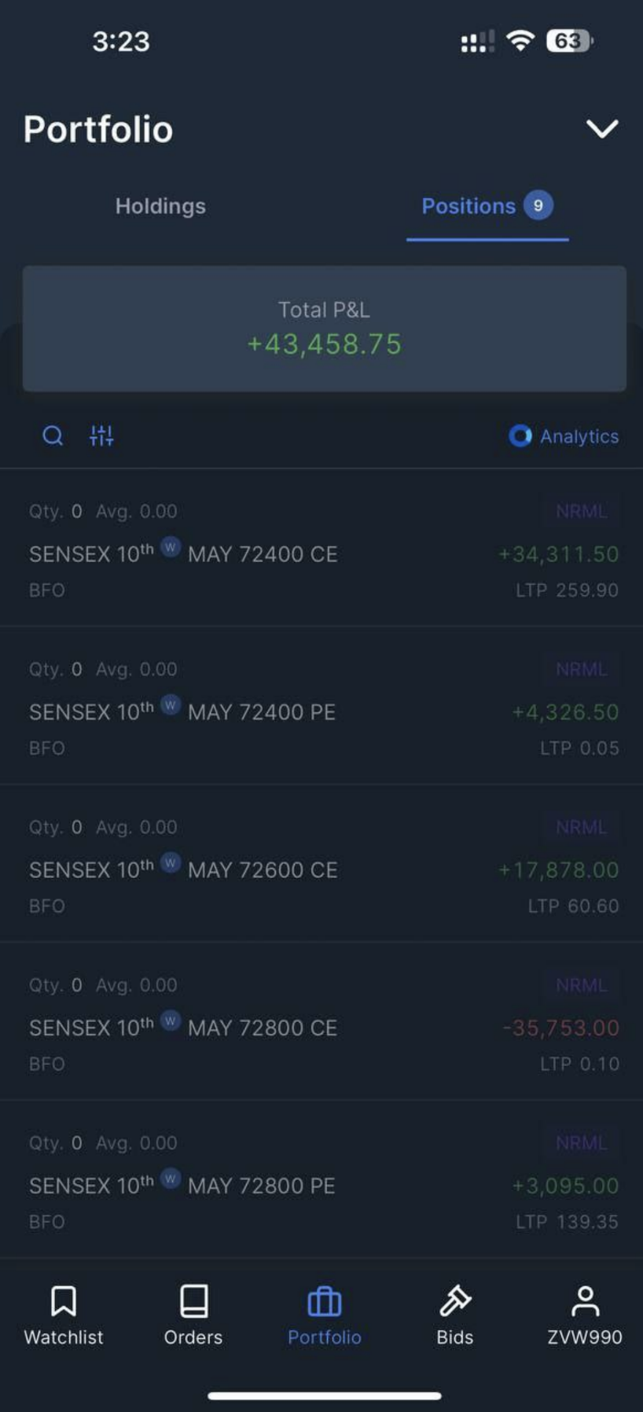
Task: Open the Watchlist bookmark icon
Action: [64, 1301]
